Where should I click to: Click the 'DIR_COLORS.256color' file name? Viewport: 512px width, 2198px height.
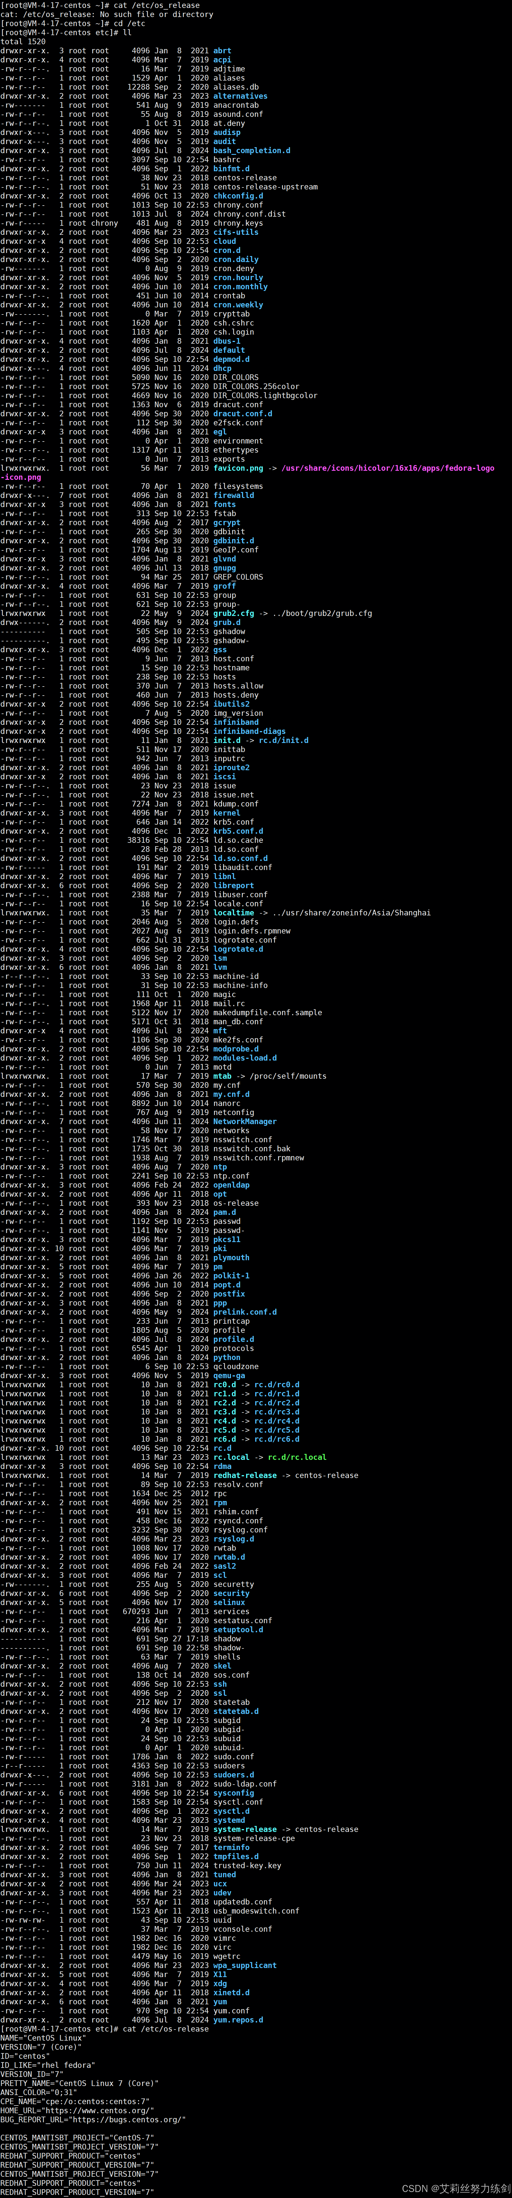[x=256, y=387]
